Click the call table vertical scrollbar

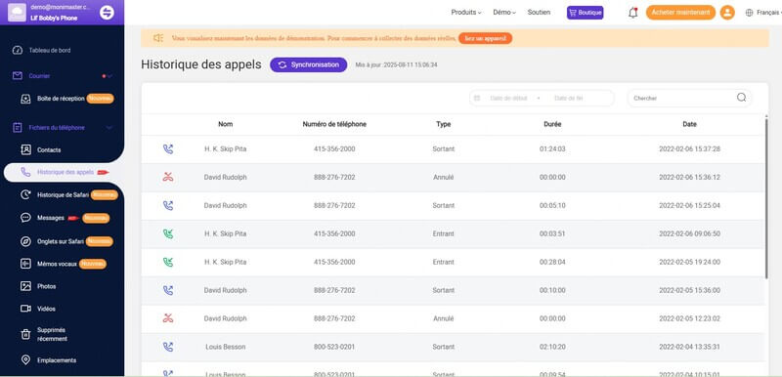point(766,197)
